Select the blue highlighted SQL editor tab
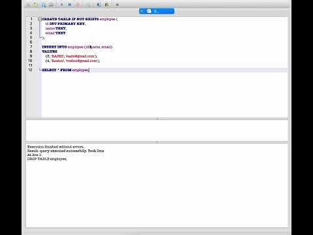Viewport: 313px width, 235px height. pyautogui.click(x=156, y=11)
